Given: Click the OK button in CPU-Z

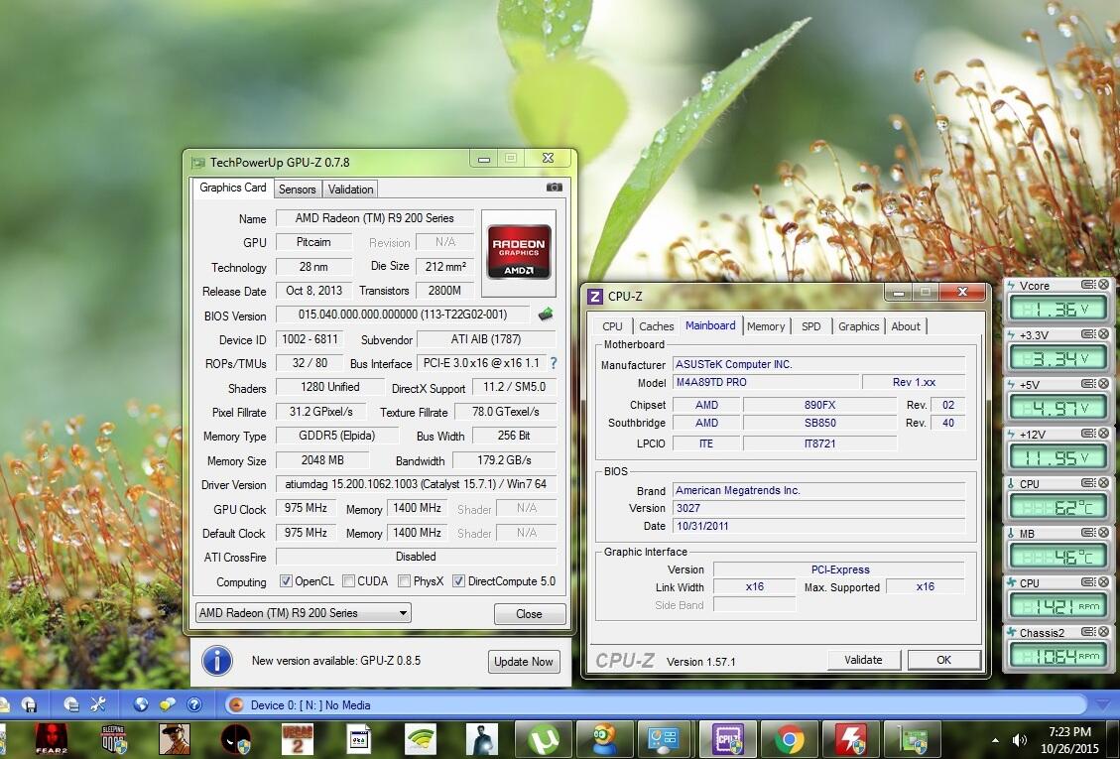Looking at the screenshot, I should click(x=943, y=660).
